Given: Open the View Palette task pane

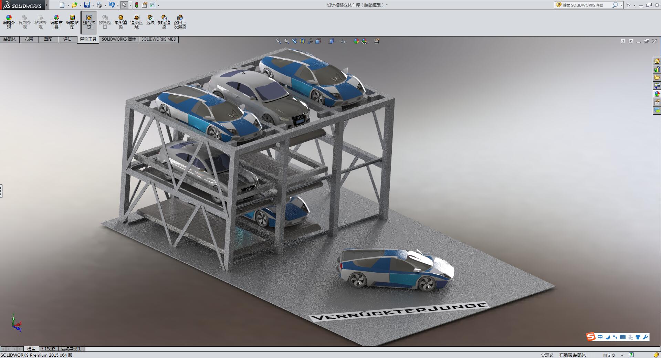Looking at the screenshot, I should coord(657,86).
